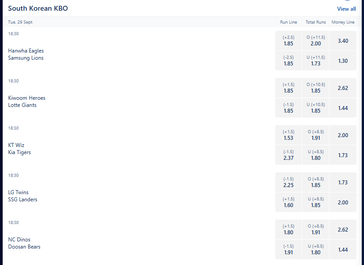The width and height of the screenshot is (364, 265).
Task: Bet NC Dinos run line +1.5 at 1.80
Action: tap(289, 229)
